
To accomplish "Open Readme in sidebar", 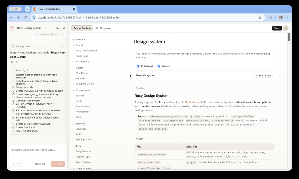I will point(80,40).
